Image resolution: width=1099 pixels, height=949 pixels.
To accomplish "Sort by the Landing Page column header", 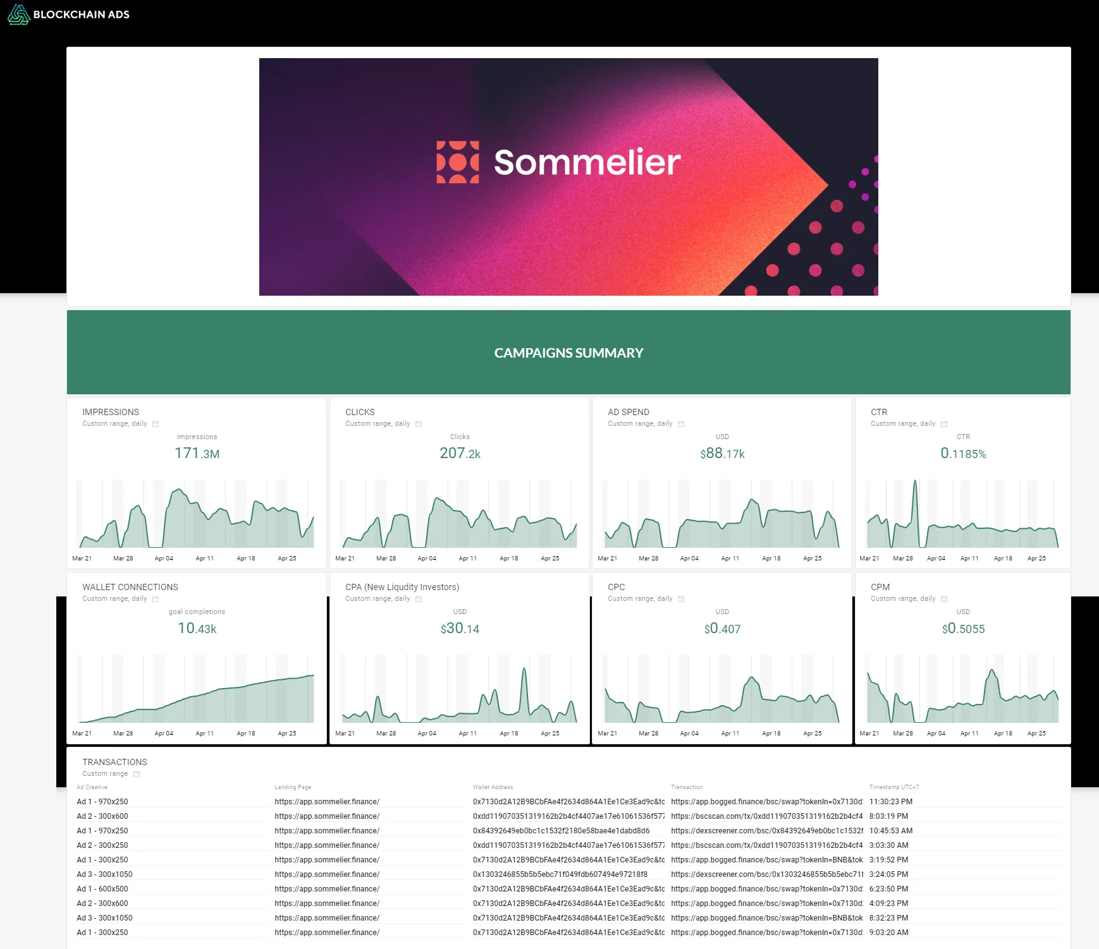I will pyautogui.click(x=293, y=787).
